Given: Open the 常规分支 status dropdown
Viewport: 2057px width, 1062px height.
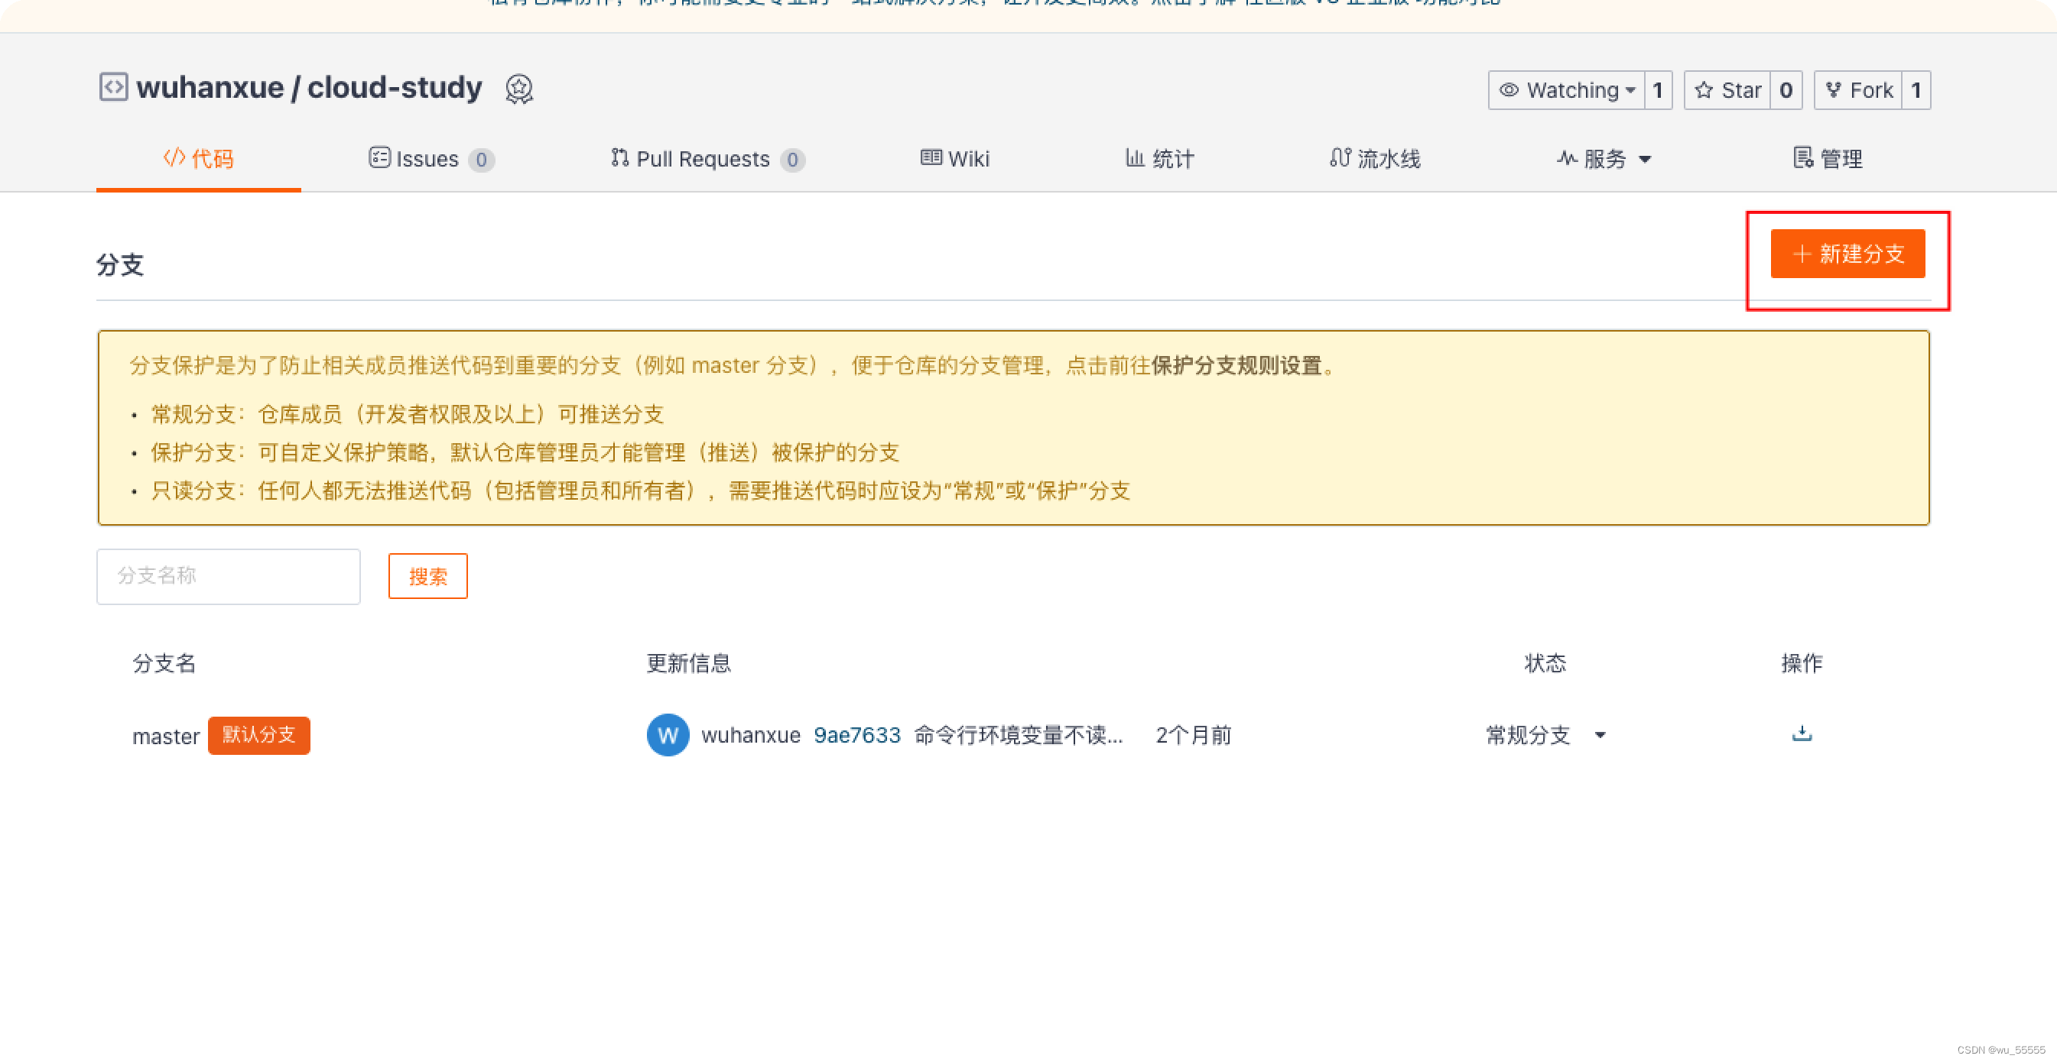Looking at the screenshot, I should point(1545,735).
